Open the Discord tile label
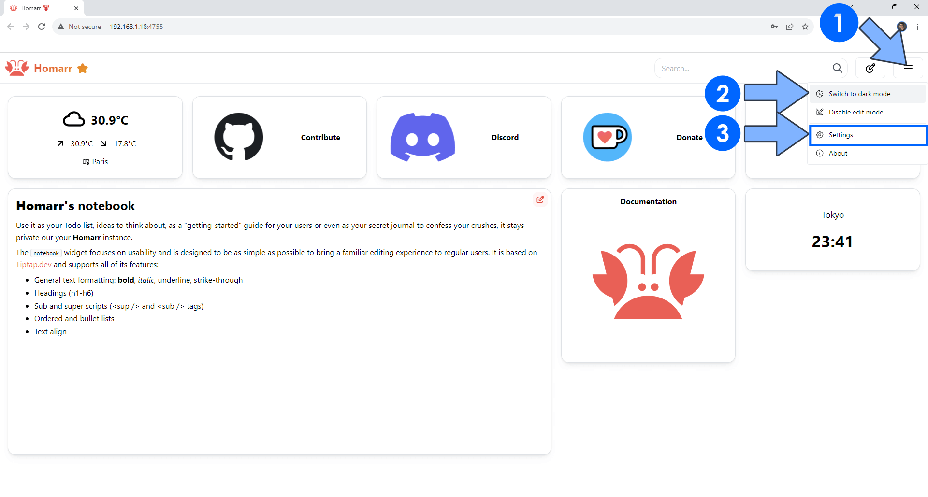This screenshot has height=497, width=928. pos(505,138)
